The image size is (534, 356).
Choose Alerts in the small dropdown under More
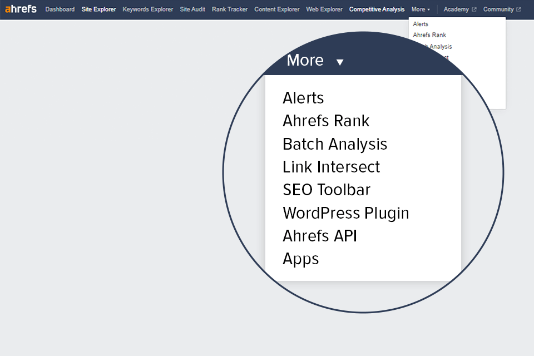(x=421, y=24)
